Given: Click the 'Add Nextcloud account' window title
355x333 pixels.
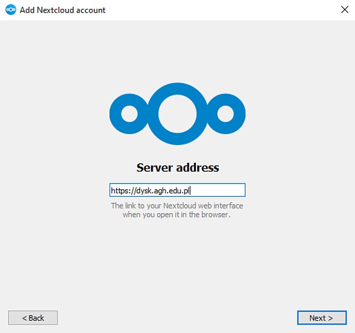Looking at the screenshot, I should point(63,10).
